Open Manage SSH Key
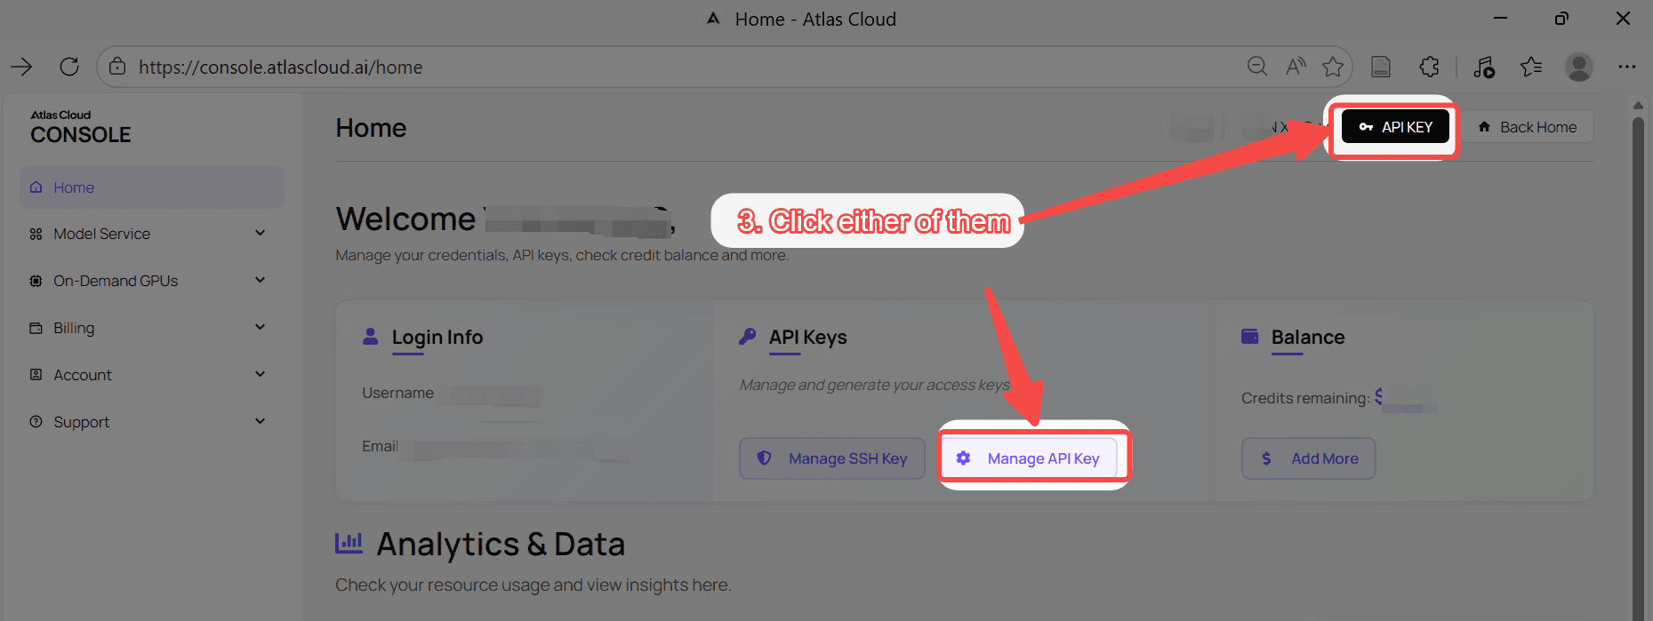Image resolution: width=1653 pixels, height=621 pixels. tap(832, 458)
